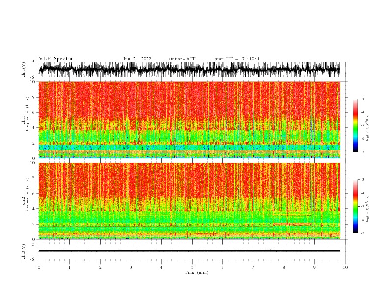The height and width of the screenshot is (300, 389).
Task: Click the "start UT = 7 :10: 1" text
Action: [x=237, y=59]
